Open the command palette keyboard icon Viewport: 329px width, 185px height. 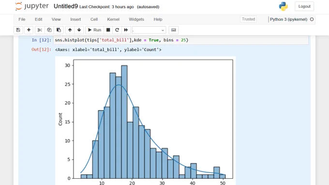click(x=174, y=30)
